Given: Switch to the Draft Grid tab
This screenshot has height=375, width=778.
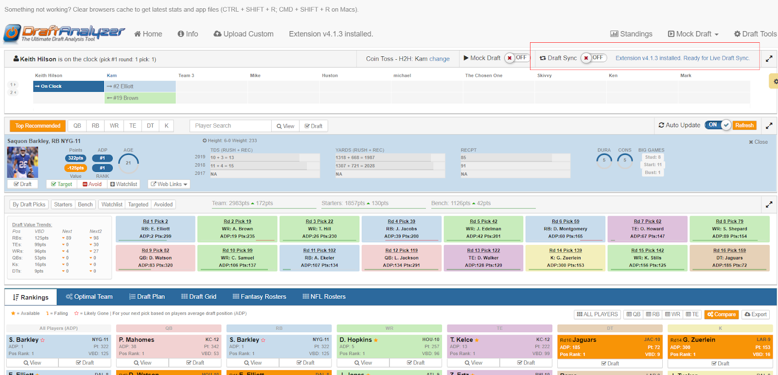Looking at the screenshot, I should click(x=198, y=297).
